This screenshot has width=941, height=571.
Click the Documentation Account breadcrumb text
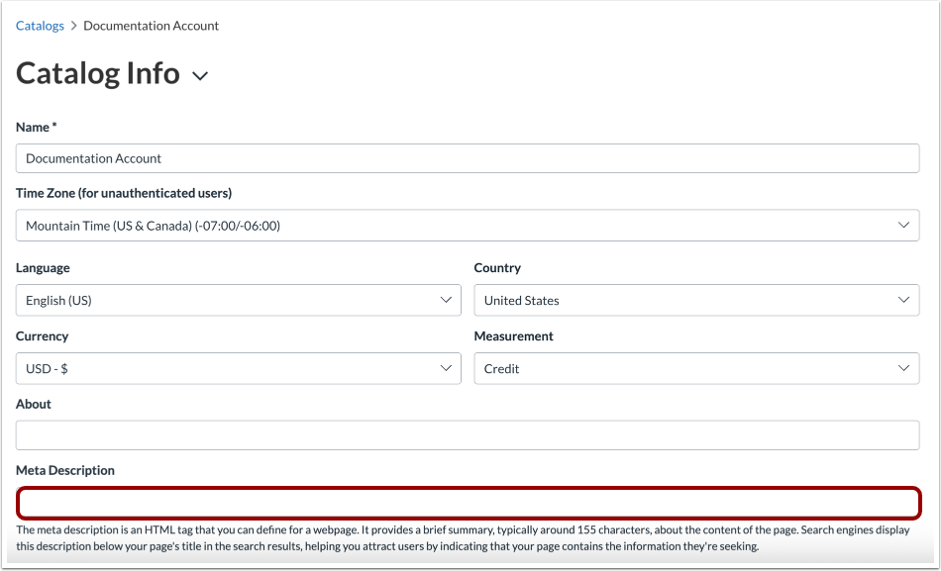[151, 26]
